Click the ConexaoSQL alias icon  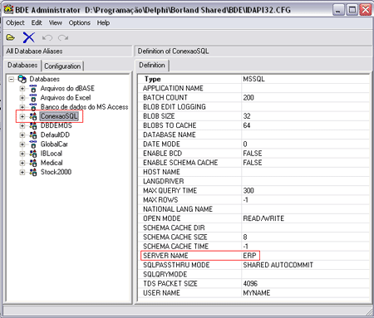coord(33,116)
